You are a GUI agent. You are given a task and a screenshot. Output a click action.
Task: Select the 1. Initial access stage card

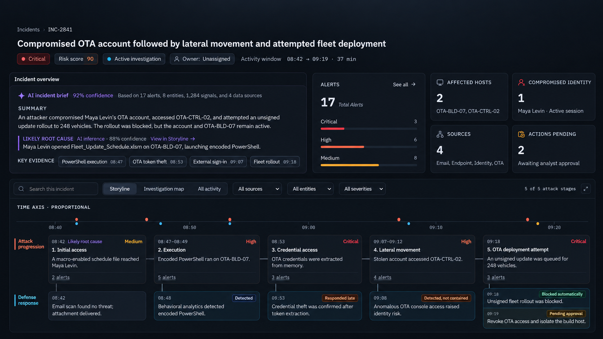(97, 259)
